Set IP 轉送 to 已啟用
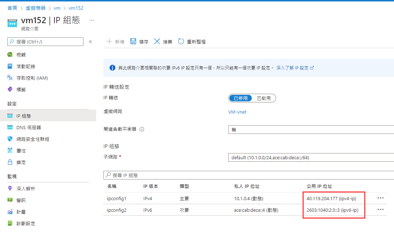 click(264, 98)
